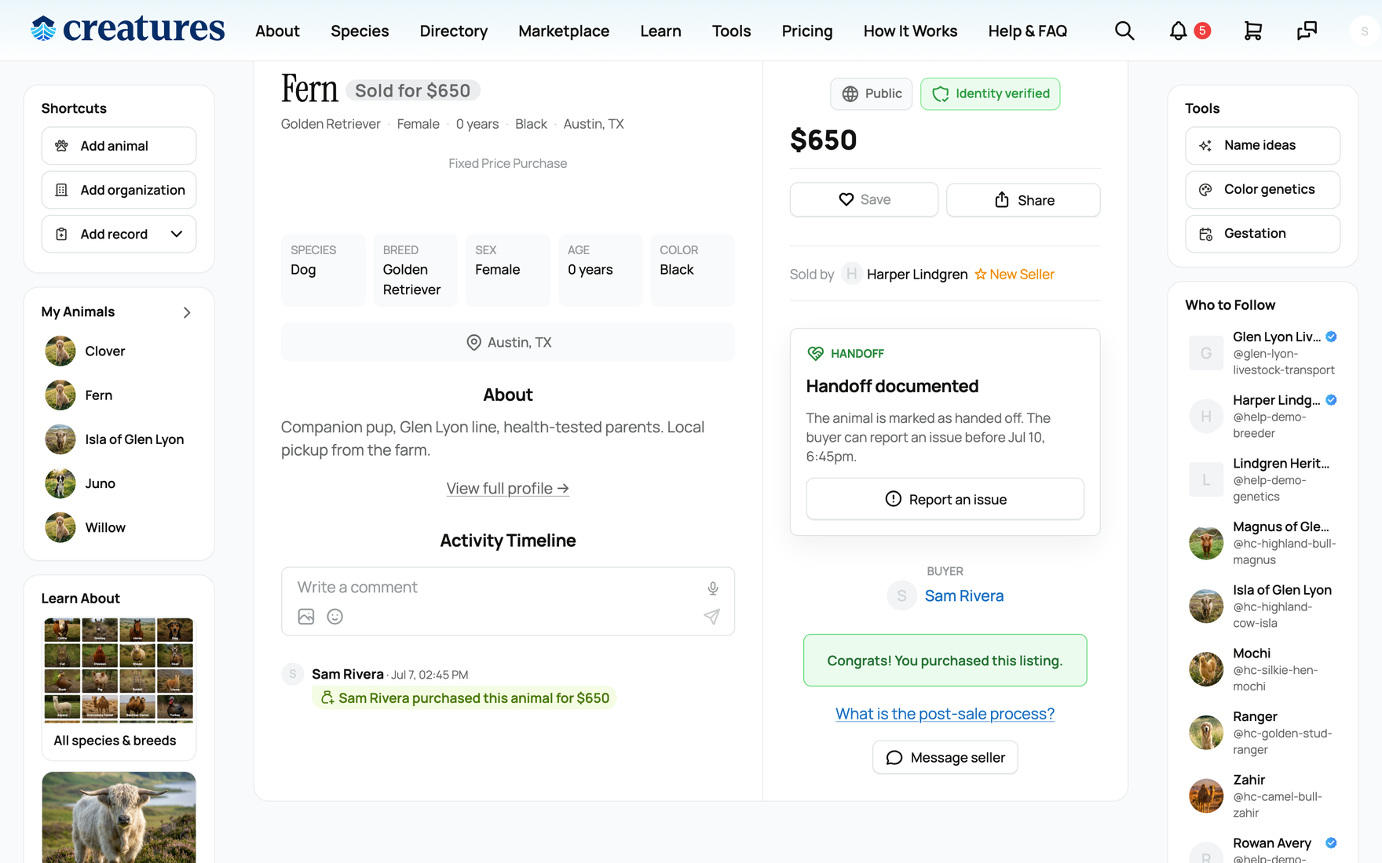Click Juno avatar in My Animals
Viewport: 1382px width, 863px height.
coord(60,483)
